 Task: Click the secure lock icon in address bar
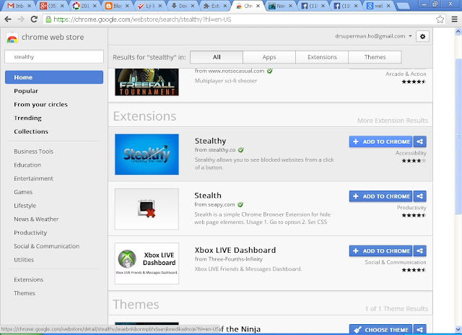tap(48, 19)
